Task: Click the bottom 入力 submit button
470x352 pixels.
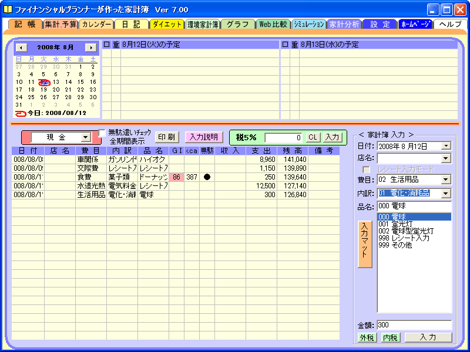Action: (428, 337)
